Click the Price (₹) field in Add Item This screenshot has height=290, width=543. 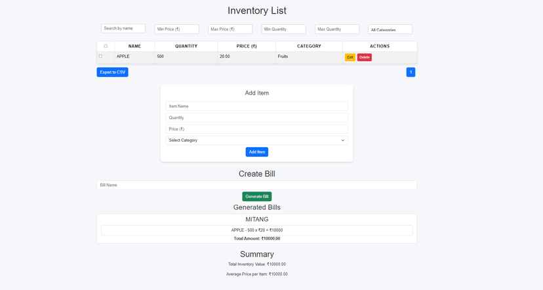[256, 129]
